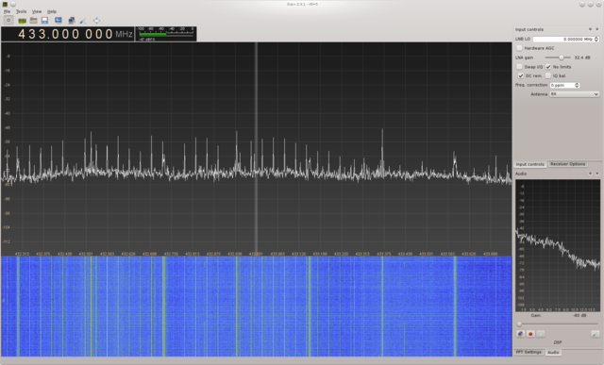
Task: Switch to the FFT Settings tab
Action: [528, 352]
